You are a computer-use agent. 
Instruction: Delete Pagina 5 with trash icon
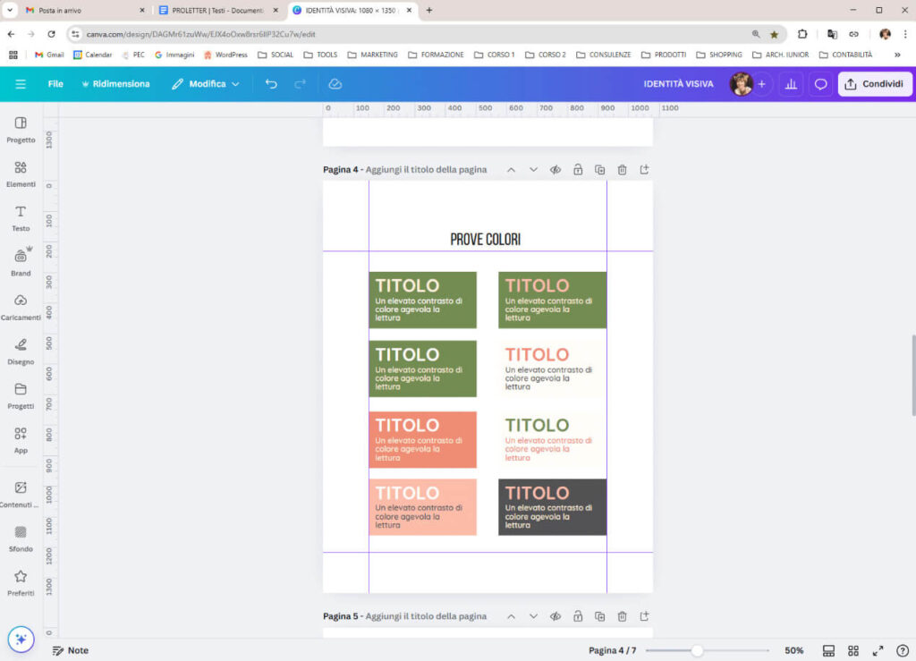coord(623,616)
